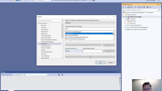Click the command list scrollbar down arrow
The image size is (162, 91).
tap(114, 39)
